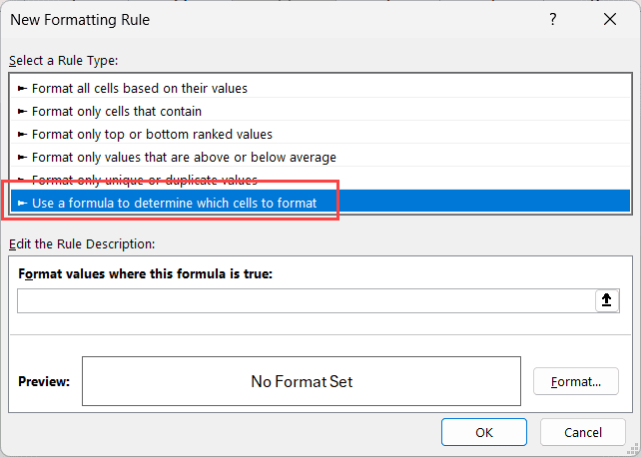Click the formula input field
641x457 pixels.
tap(305, 300)
